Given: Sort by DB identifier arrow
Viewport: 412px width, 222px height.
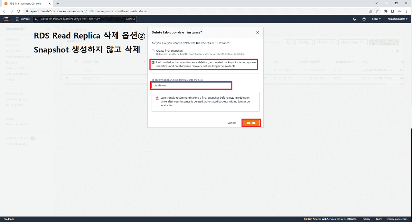Looking at the screenshot, I should point(144,61).
